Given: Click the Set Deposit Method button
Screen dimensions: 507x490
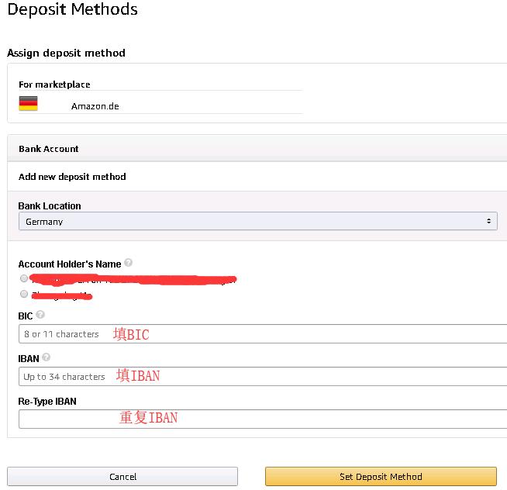Looking at the screenshot, I should tap(381, 476).
